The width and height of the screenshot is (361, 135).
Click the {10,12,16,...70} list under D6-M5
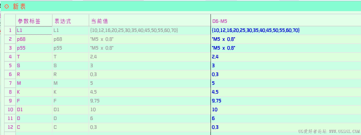click(286, 31)
